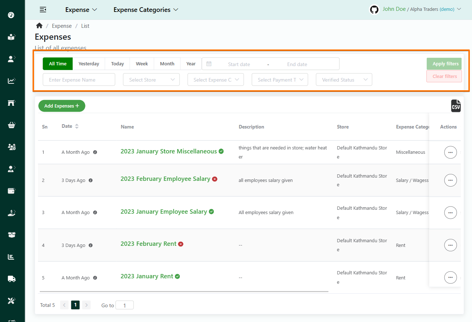
Task: Open the Verified Status dropdown
Action: (x=344, y=80)
